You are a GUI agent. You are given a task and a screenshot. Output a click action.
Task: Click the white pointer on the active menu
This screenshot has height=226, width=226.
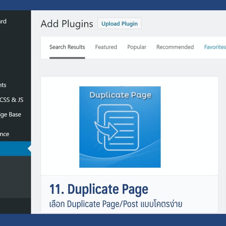(29, 149)
